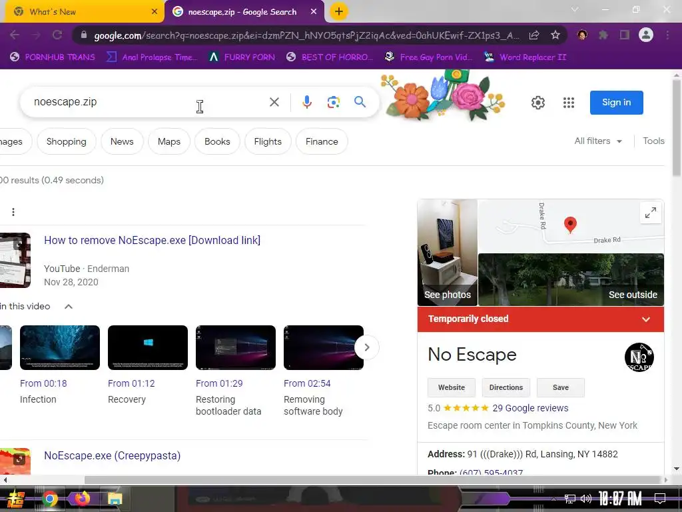This screenshot has width=682, height=512.
Task: Click the No Escape logo image
Action: (x=639, y=357)
